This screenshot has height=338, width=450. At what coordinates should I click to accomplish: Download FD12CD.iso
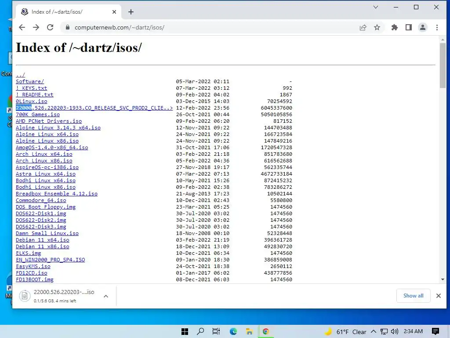(x=32, y=273)
